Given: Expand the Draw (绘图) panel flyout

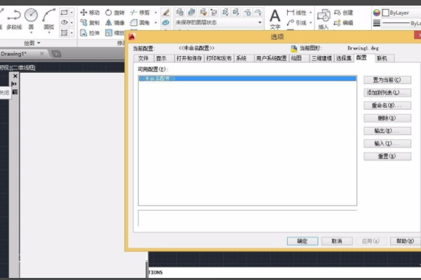Looking at the screenshot, I should 32,43.
